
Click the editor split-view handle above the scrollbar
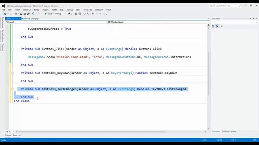208,25
